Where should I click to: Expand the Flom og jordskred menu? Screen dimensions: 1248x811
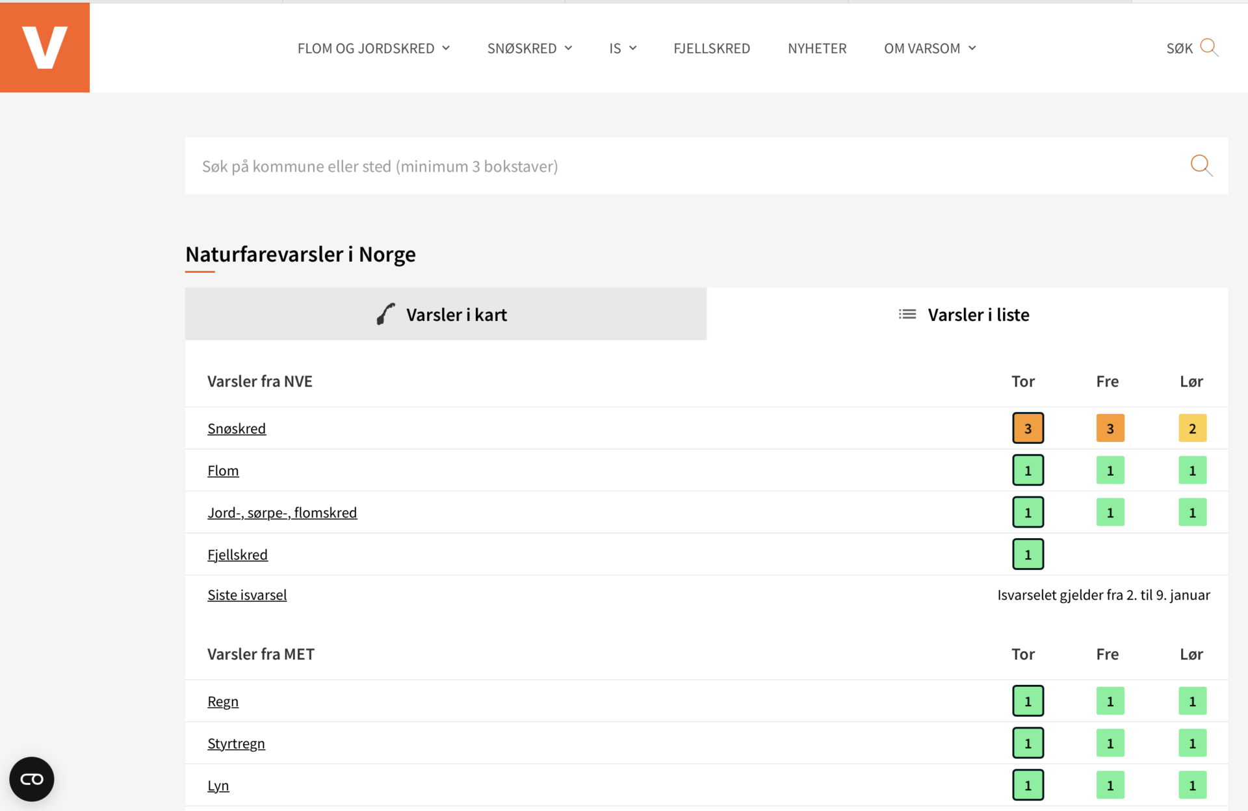point(374,49)
